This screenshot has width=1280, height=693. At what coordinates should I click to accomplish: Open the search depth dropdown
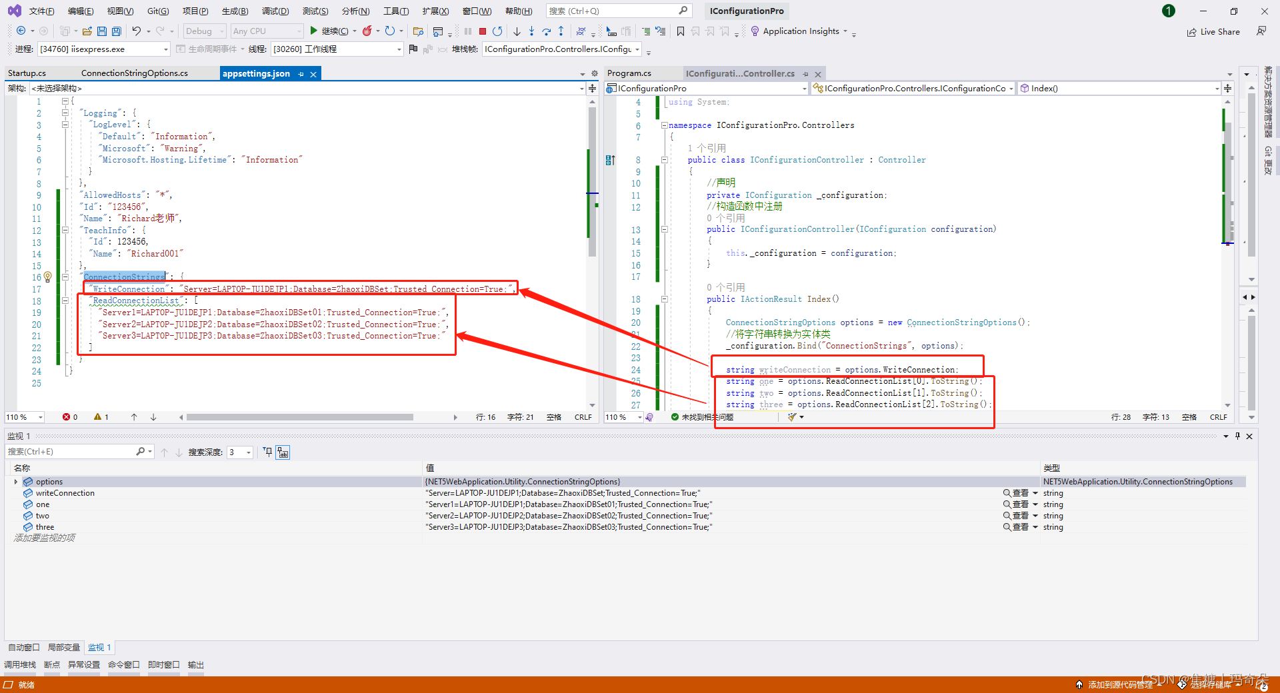tap(248, 452)
